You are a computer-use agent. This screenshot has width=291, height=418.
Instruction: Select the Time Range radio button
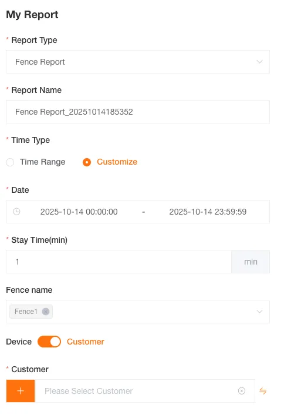(10, 162)
